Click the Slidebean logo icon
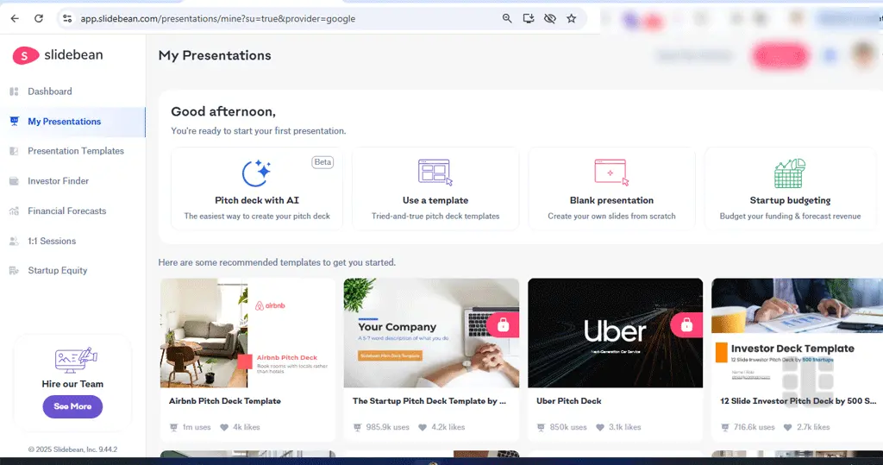The height and width of the screenshot is (465, 883). pyautogui.click(x=25, y=55)
